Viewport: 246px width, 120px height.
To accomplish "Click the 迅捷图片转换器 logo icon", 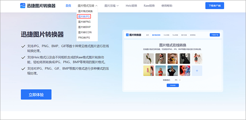I will click(23, 6).
